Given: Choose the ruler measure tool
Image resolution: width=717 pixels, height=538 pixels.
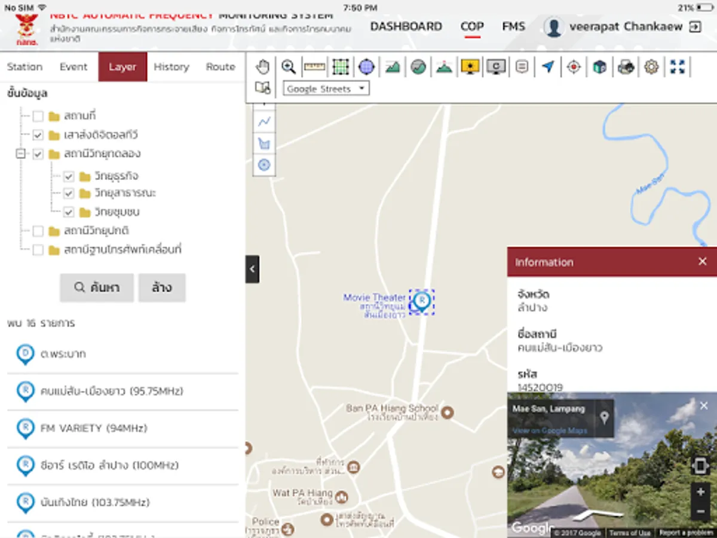Looking at the screenshot, I should tap(314, 67).
